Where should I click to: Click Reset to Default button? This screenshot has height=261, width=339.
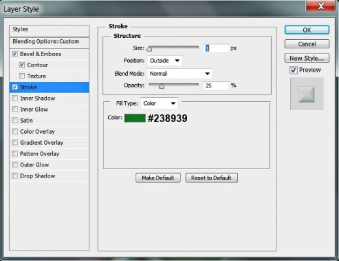coord(211,178)
